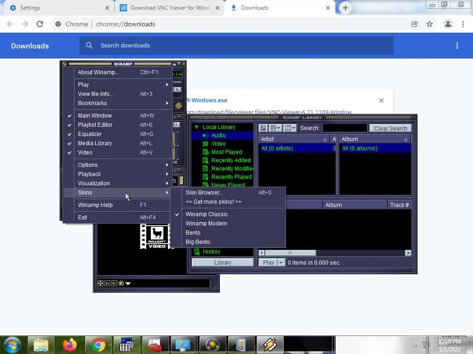Screen dimensions: 473x354
Task: Click the Recently Modified playlist icon
Action: [x=206, y=169]
